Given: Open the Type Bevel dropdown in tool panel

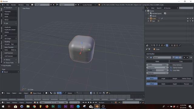Looking at the screenshot, I should (x=10, y=72).
